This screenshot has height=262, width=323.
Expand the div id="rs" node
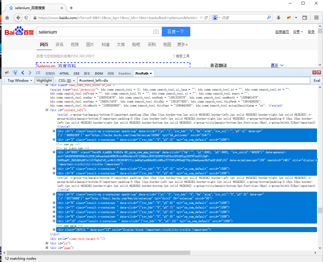[x=47, y=243]
